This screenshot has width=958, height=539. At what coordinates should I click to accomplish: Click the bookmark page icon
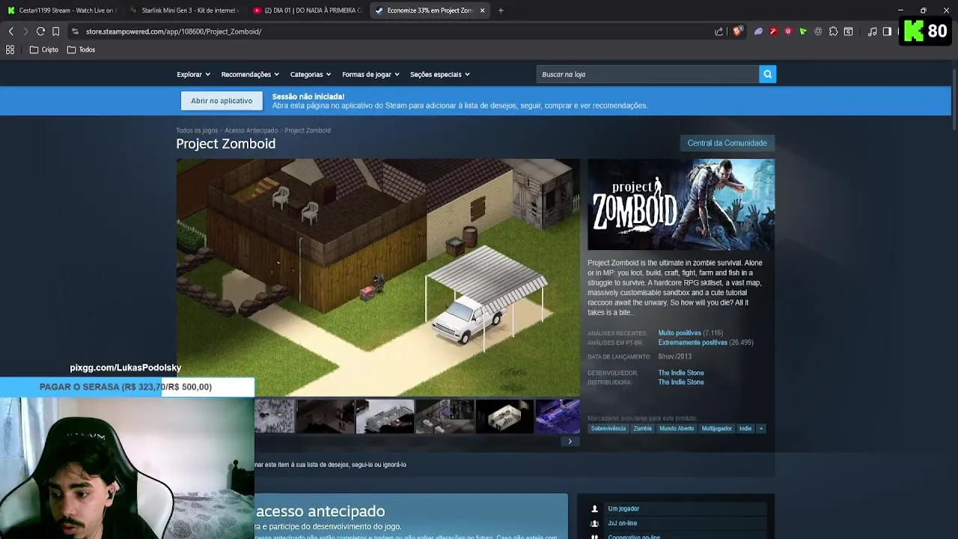pos(55,31)
